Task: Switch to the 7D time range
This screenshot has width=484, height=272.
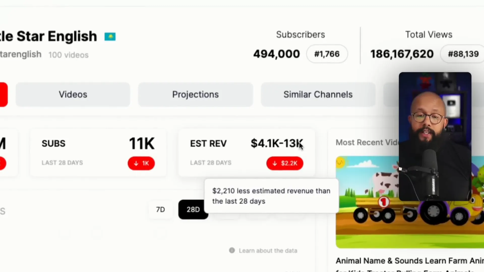Action: pyautogui.click(x=160, y=210)
